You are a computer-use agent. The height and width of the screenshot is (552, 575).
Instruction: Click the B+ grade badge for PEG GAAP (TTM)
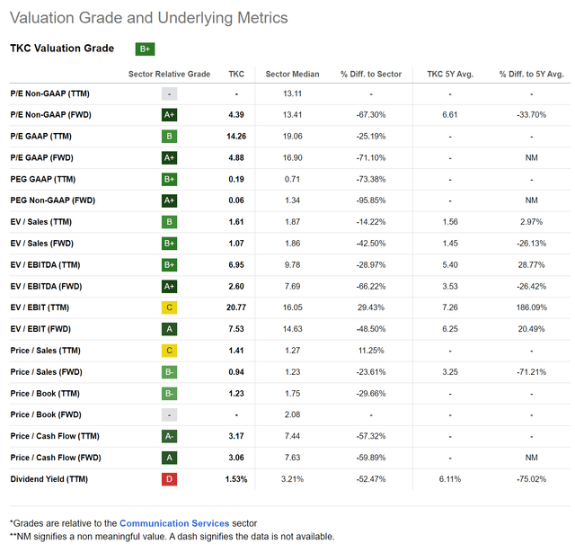point(169,179)
